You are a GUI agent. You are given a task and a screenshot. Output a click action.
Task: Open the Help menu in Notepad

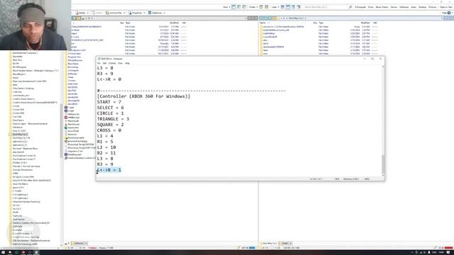(127, 63)
